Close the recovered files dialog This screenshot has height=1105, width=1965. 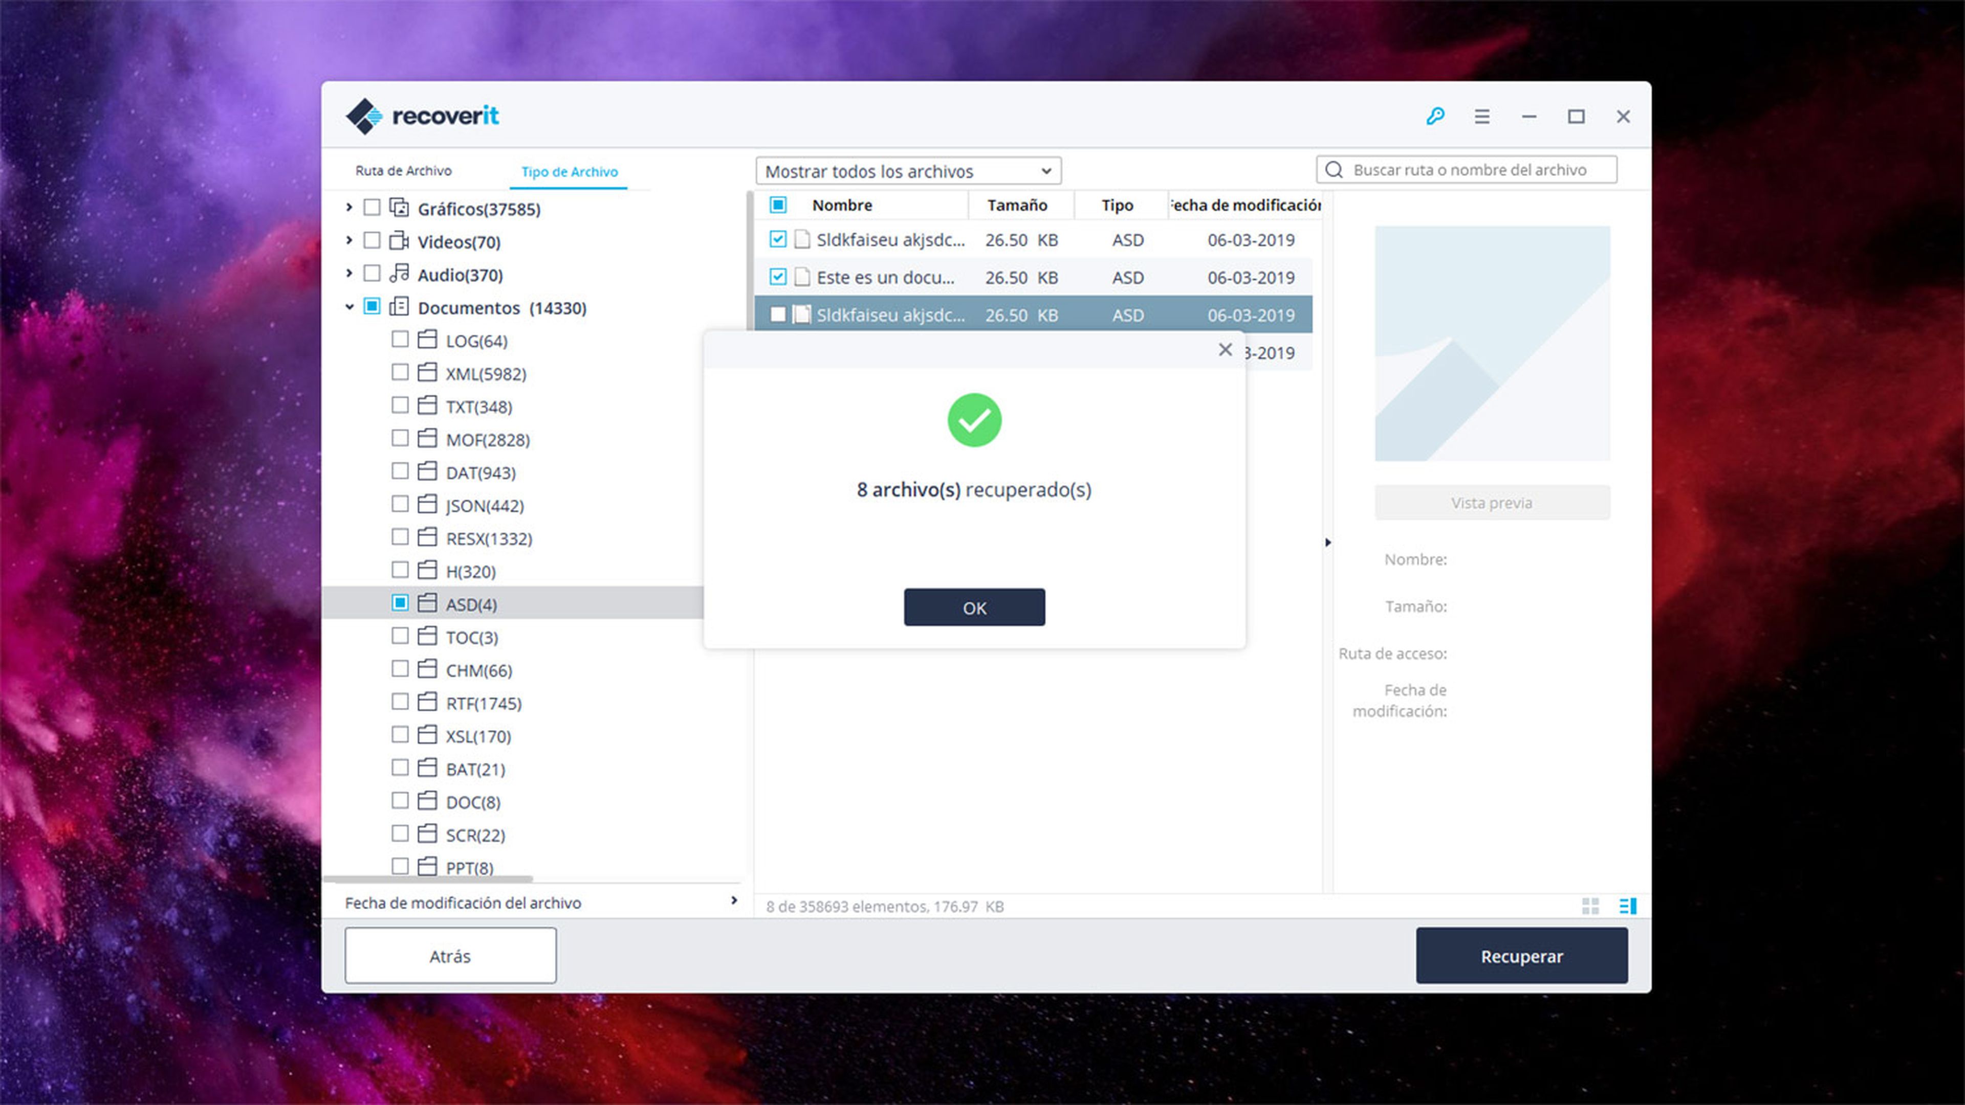pos(1225,350)
